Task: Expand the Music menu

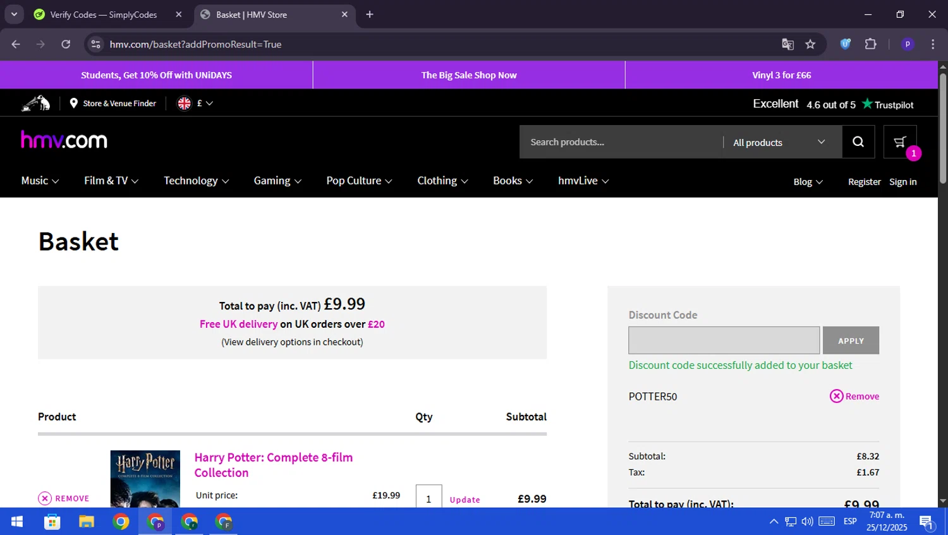Action: 40,181
